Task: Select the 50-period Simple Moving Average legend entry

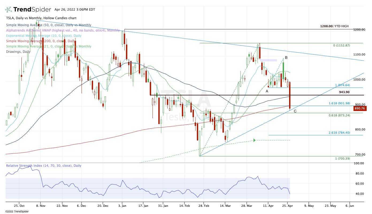Action: tap(49, 25)
